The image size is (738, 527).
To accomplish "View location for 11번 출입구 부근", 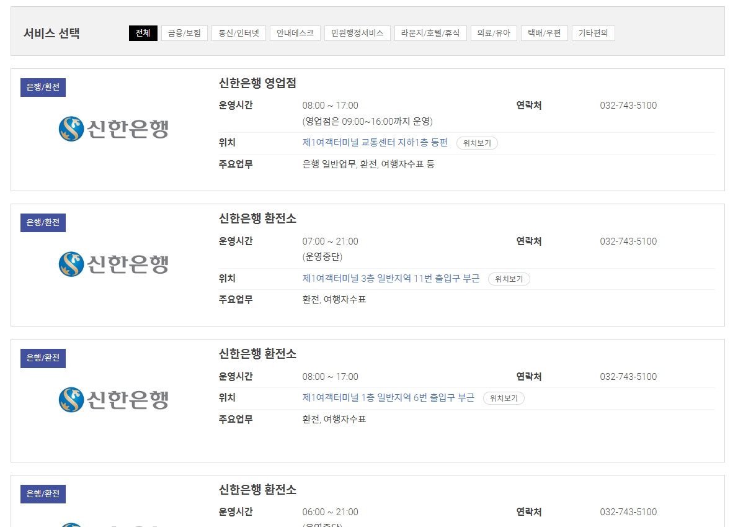I will pyautogui.click(x=509, y=279).
